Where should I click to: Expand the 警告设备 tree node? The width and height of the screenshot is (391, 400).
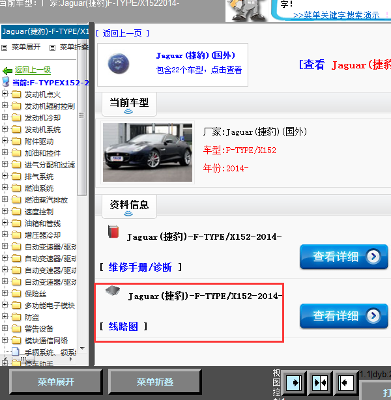tap(5, 328)
